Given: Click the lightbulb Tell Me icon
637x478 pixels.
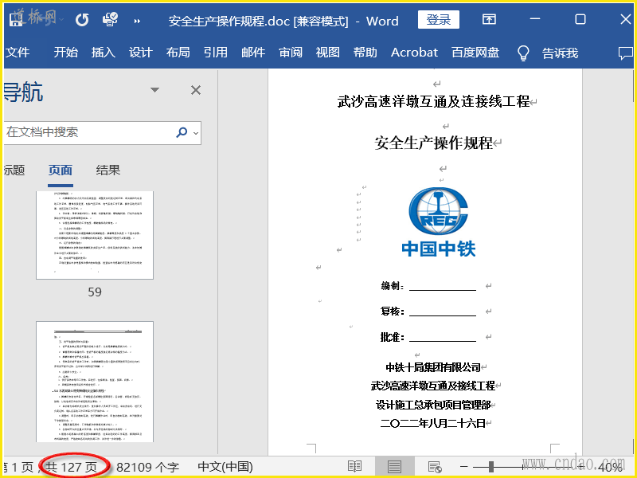Looking at the screenshot, I should point(523,53).
